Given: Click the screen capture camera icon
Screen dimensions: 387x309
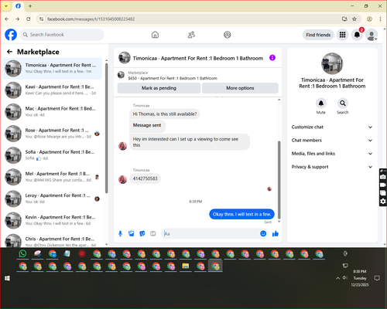Looking at the screenshot, I should (383, 177).
